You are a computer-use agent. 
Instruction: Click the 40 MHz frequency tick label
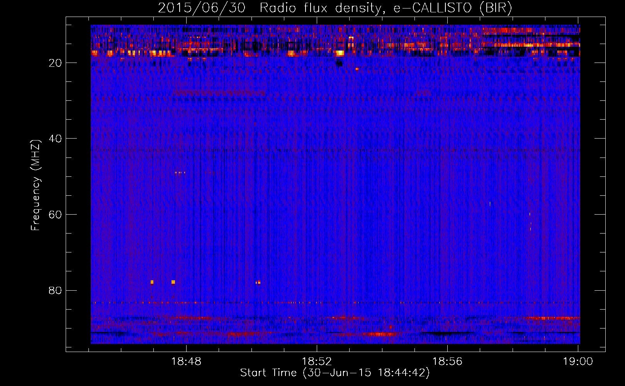55,139
